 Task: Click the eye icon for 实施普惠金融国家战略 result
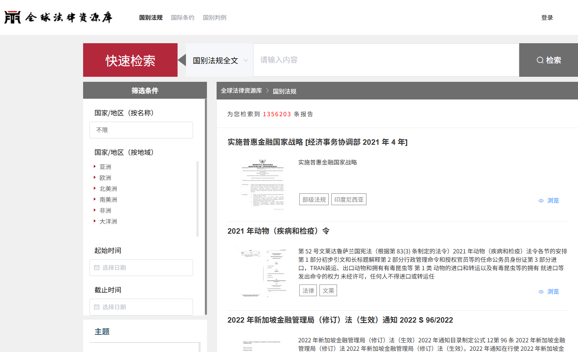click(x=541, y=201)
